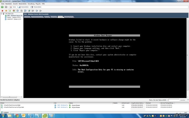Sort by Angeforderte Startzeit column header

138,103
